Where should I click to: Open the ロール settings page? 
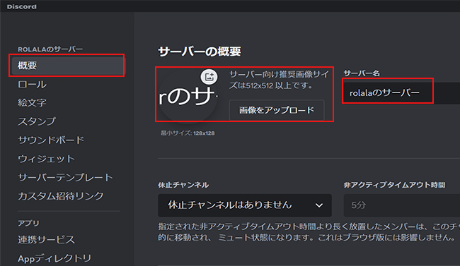(33, 84)
